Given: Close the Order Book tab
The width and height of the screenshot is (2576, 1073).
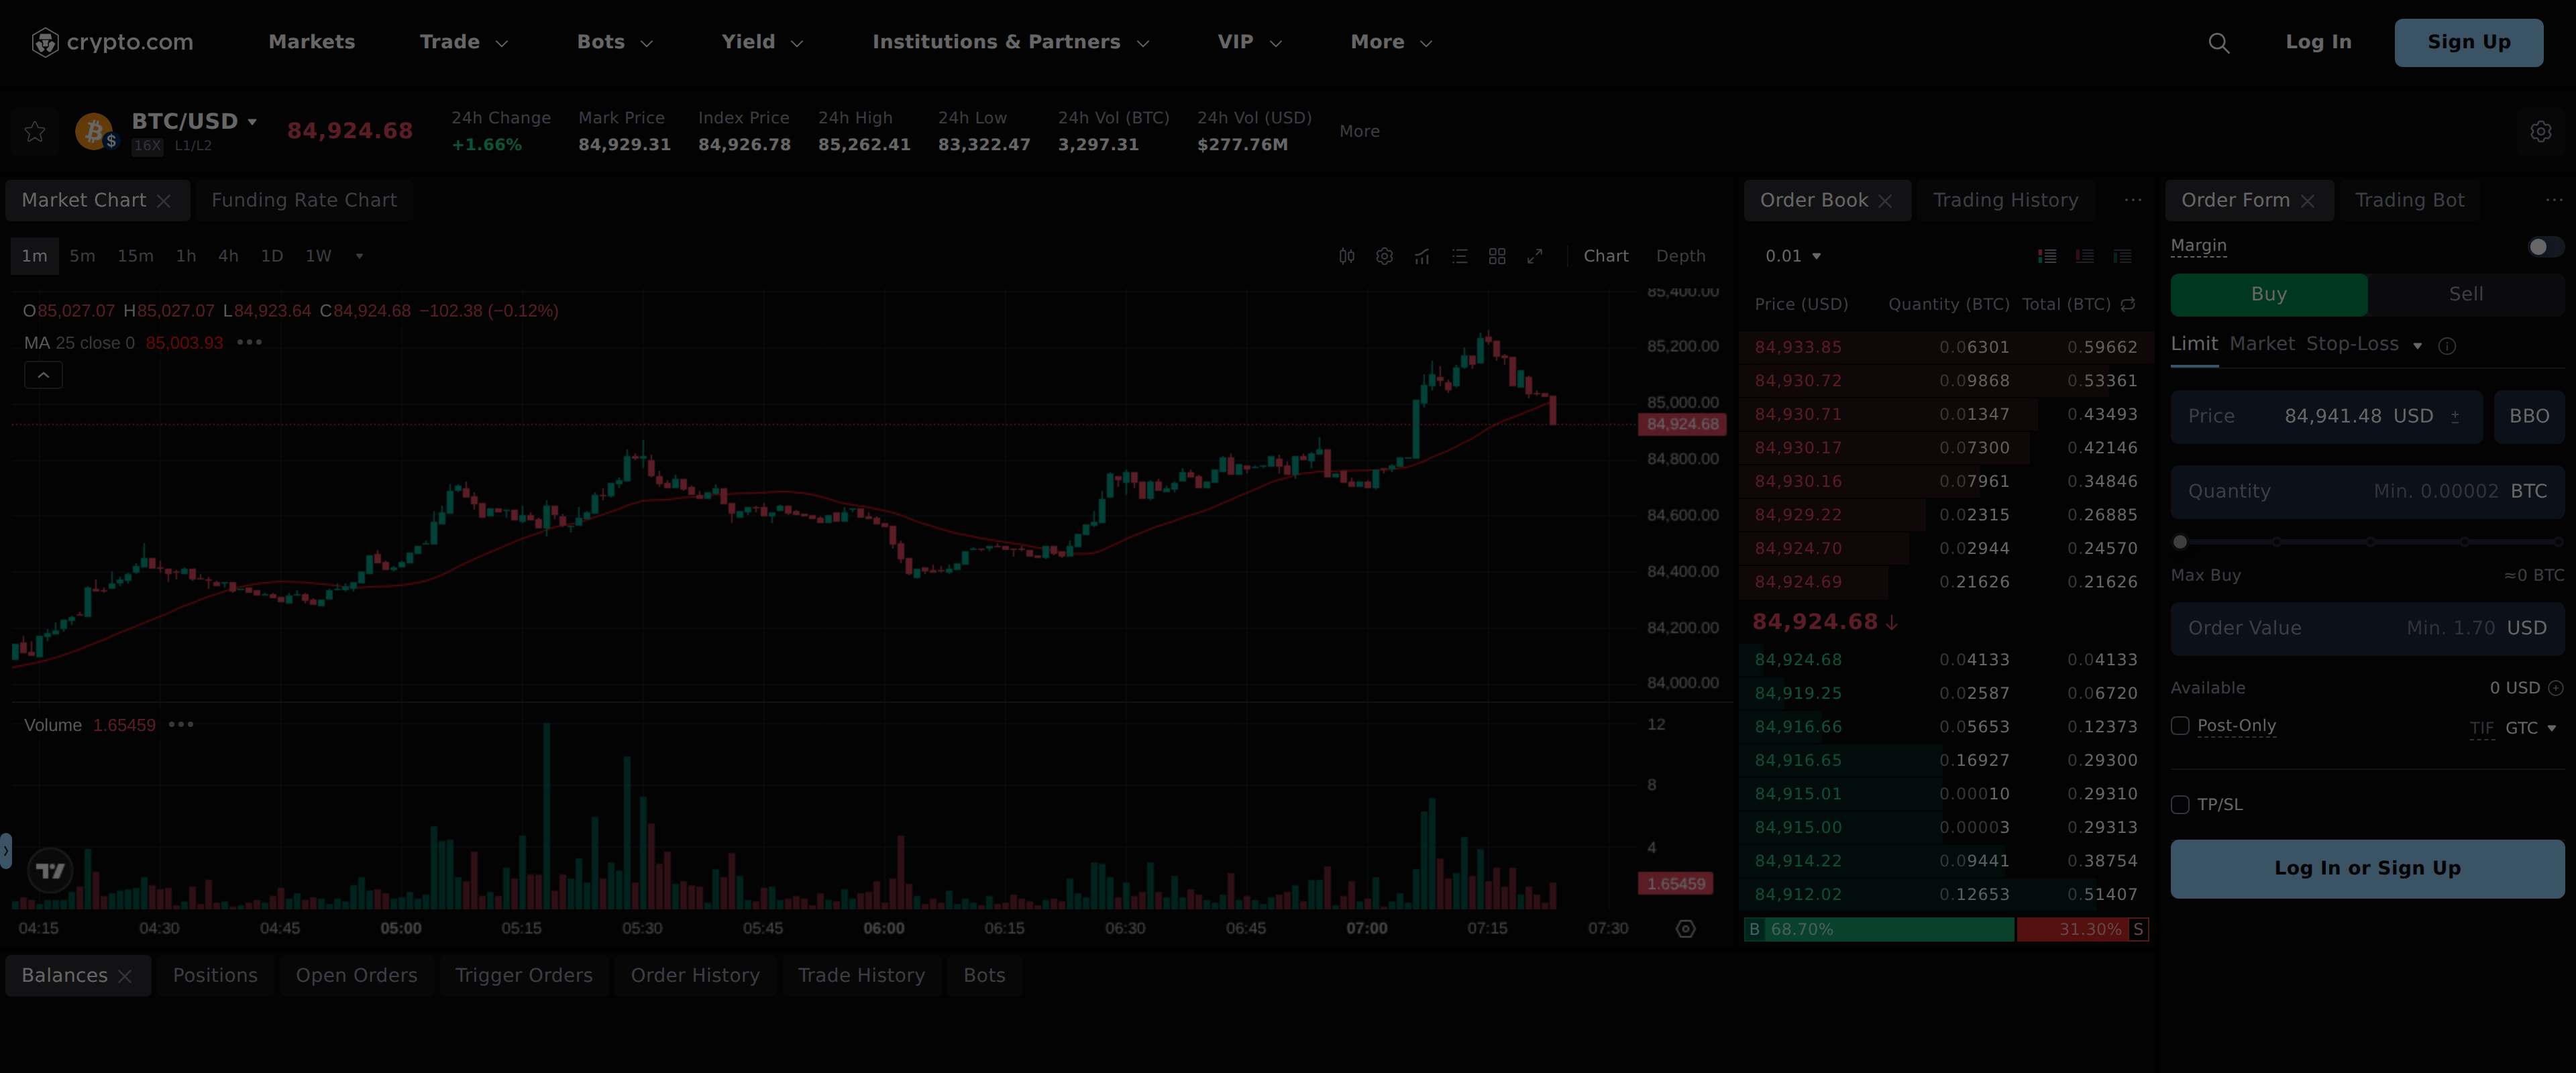Looking at the screenshot, I should (x=1885, y=201).
